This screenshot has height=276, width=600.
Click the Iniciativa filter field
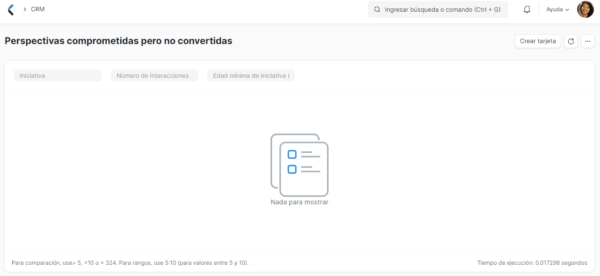(58, 75)
